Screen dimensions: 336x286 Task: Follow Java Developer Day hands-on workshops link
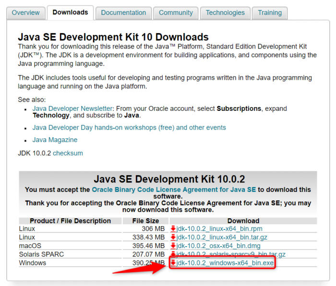click(129, 128)
